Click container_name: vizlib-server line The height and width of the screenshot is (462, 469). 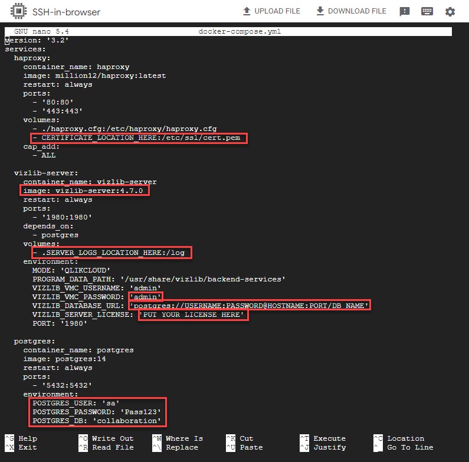point(90,182)
